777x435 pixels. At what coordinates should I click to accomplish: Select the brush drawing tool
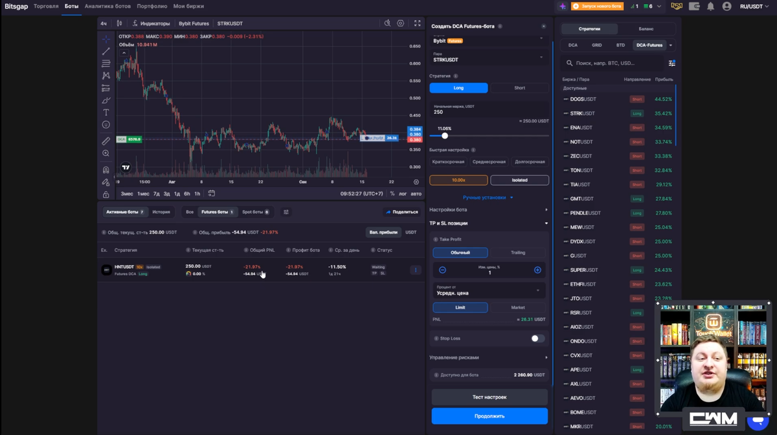pyautogui.click(x=106, y=100)
